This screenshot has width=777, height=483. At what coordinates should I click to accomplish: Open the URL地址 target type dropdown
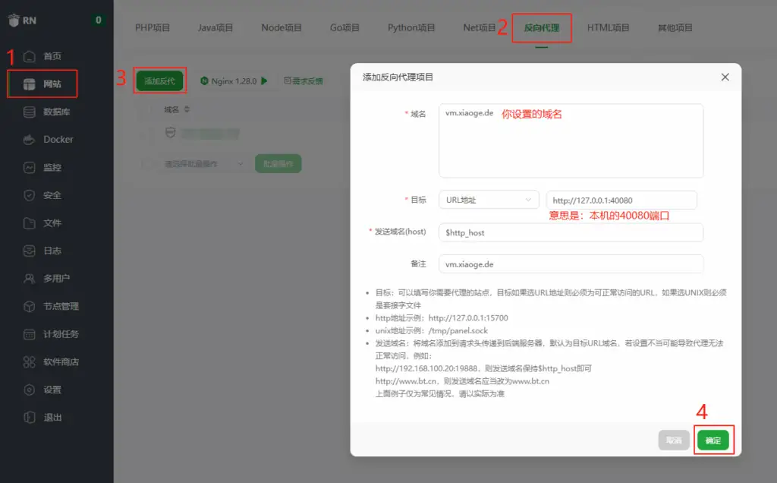489,199
